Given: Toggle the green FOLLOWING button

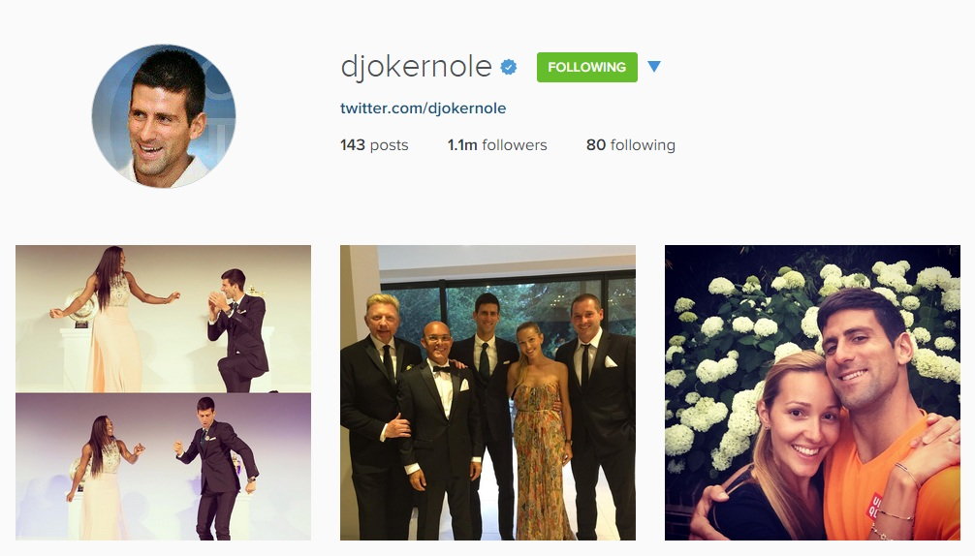Looking at the screenshot, I should (x=587, y=67).
